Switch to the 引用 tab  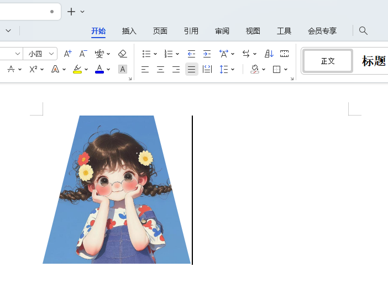click(x=191, y=31)
